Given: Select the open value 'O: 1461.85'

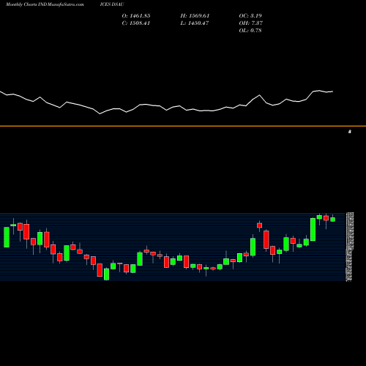Looking at the screenshot, I should 136,16.
